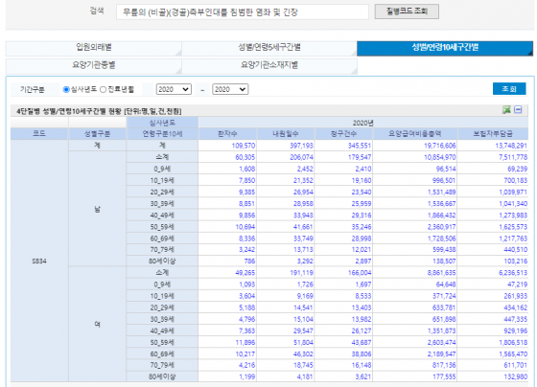Click the S834 code cell
This screenshot has height=387, width=537.
[x=39, y=262]
